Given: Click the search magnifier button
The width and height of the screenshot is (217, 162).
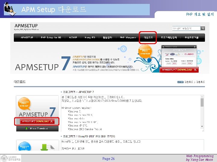Looking at the screenshot, I should [x=203, y=28].
